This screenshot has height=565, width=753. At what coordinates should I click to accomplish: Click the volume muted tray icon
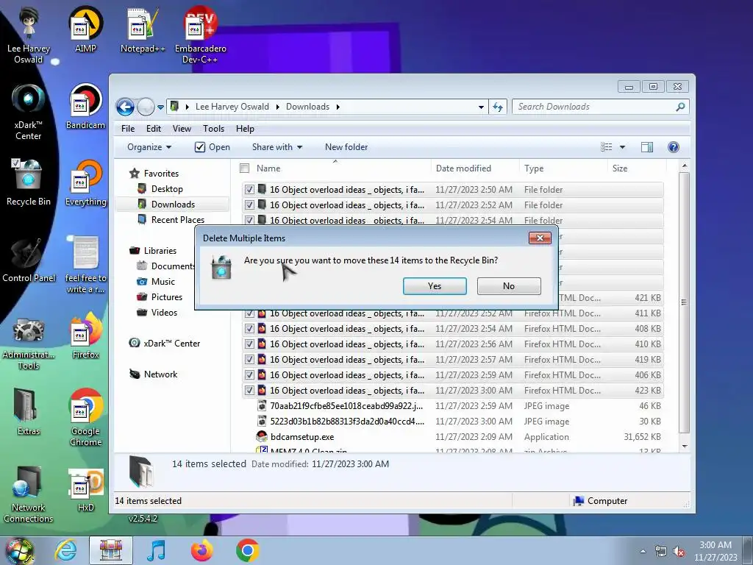pos(679,552)
